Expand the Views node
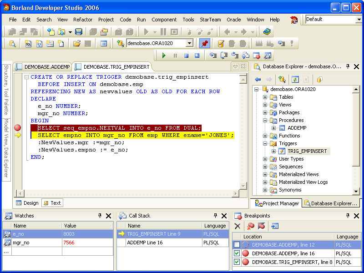 [x=265, y=105]
